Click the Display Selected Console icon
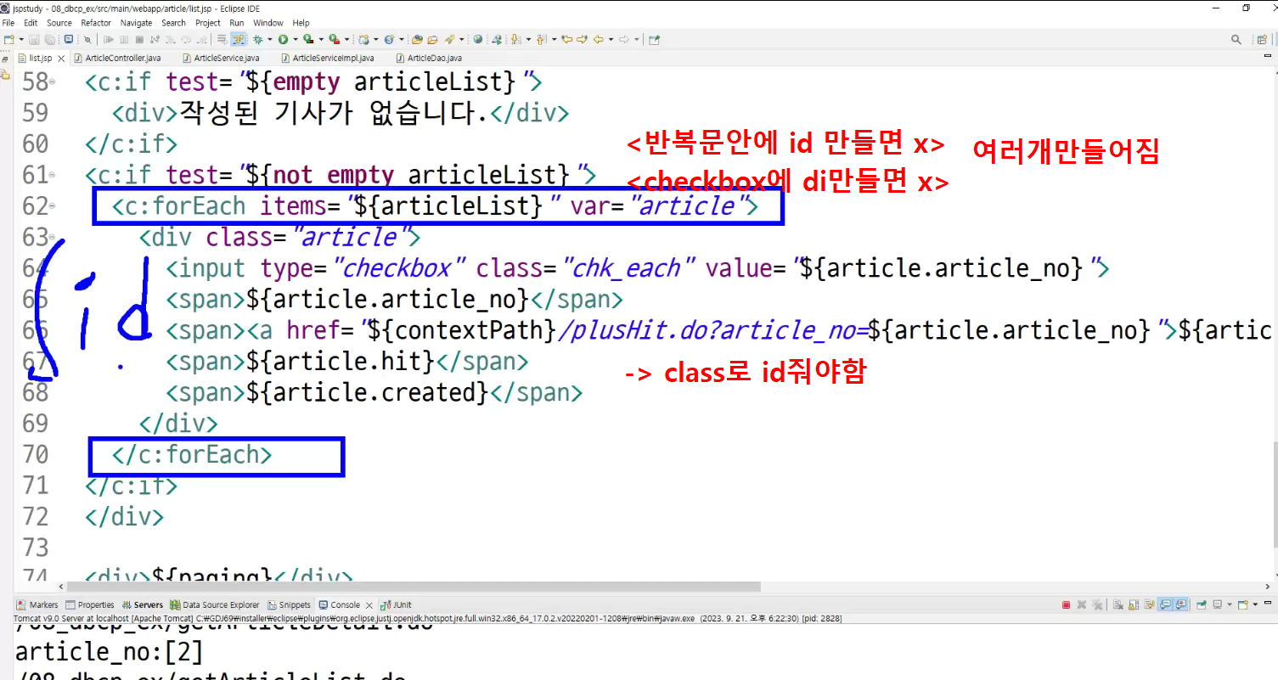The image size is (1278, 680). (x=1218, y=604)
